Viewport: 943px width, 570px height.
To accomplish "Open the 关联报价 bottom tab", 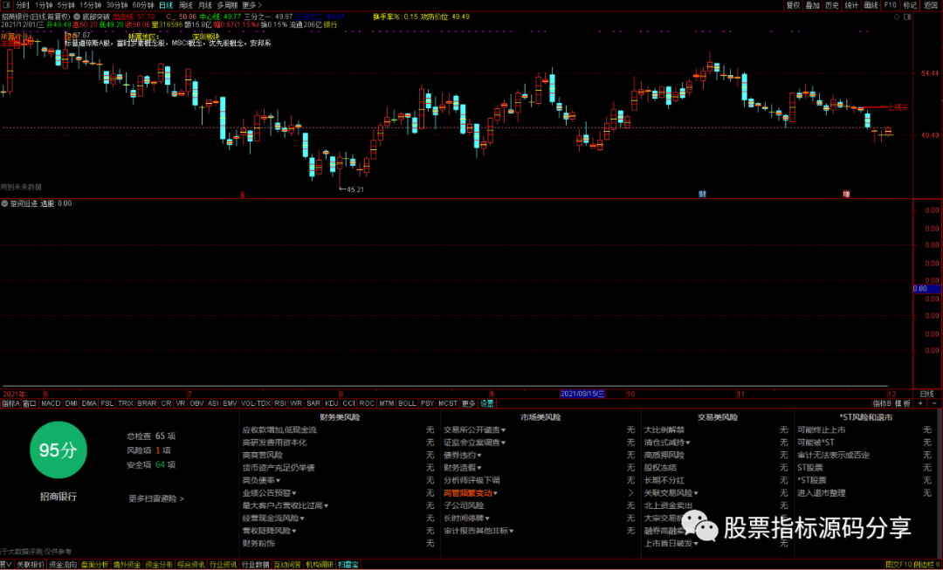I will pyautogui.click(x=31, y=565).
